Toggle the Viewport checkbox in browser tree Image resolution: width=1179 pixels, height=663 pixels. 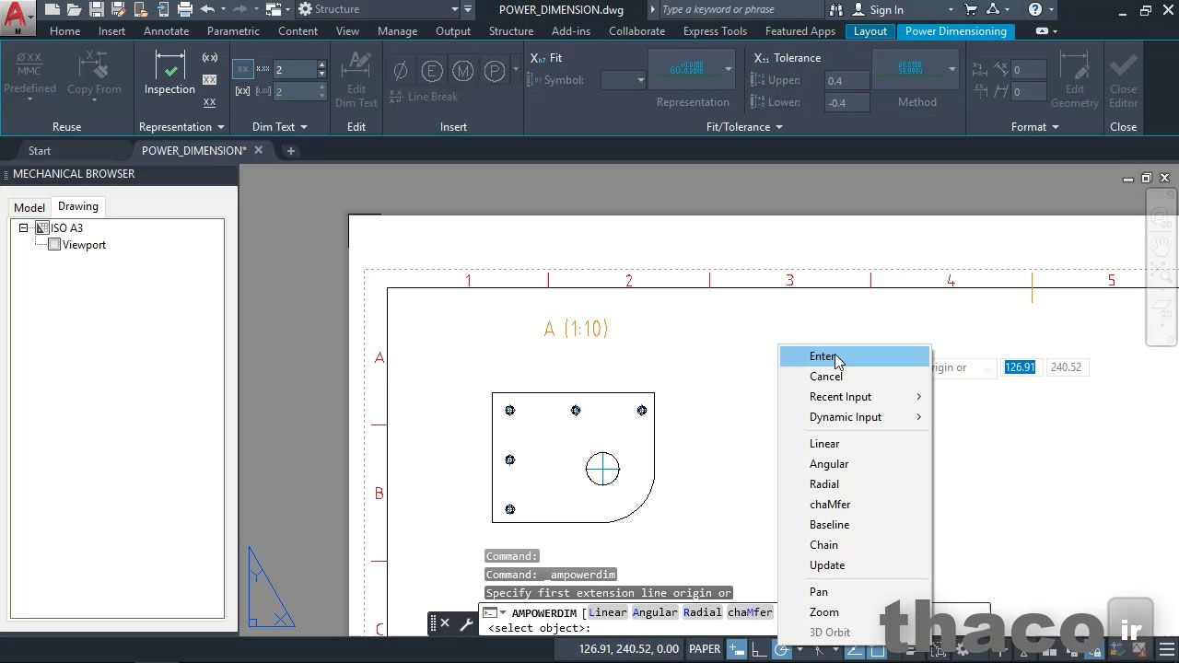(x=54, y=245)
